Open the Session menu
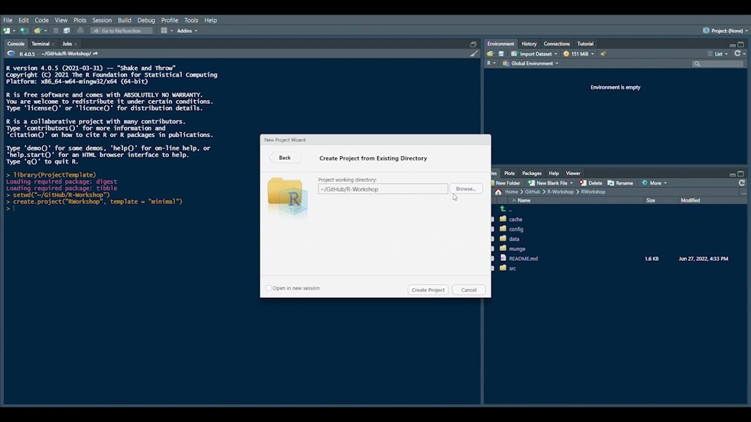751x422 pixels. tap(102, 20)
